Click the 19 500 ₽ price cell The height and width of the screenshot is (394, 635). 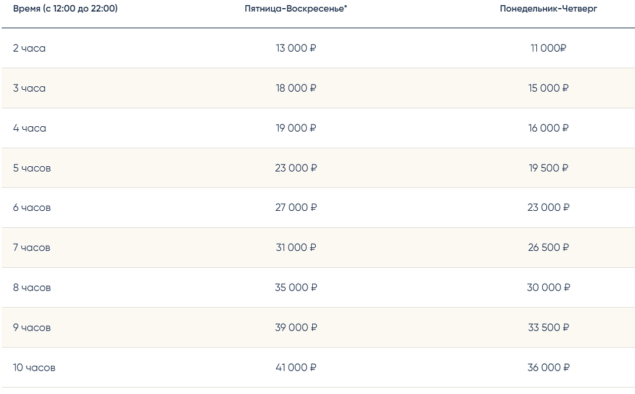548,168
